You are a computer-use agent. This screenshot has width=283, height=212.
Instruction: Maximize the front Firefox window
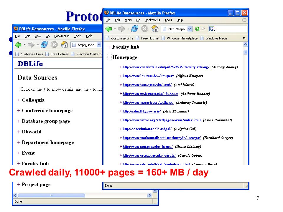[238, 13]
